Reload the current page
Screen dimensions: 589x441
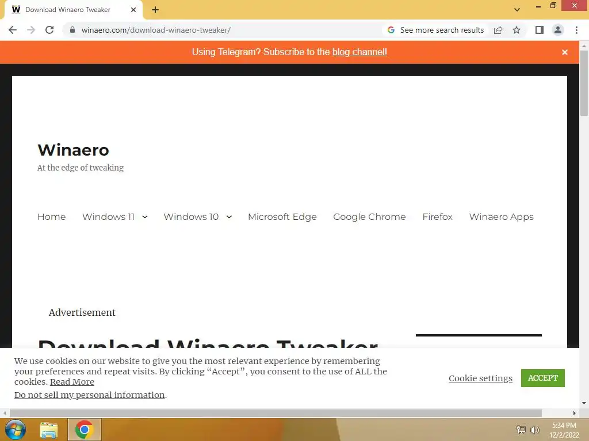click(x=49, y=30)
